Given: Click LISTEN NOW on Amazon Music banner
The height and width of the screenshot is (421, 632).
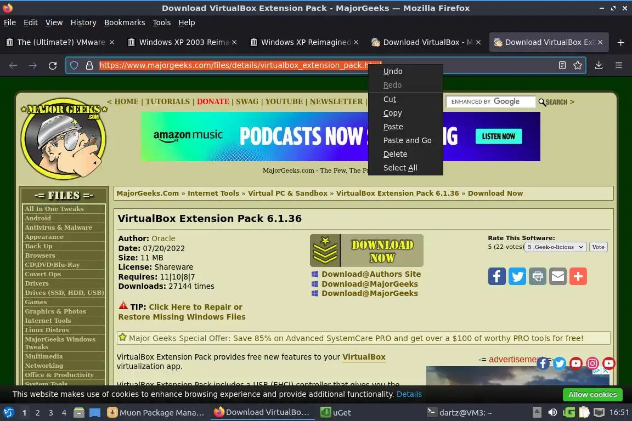Looking at the screenshot, I should (x=499, y=136).
